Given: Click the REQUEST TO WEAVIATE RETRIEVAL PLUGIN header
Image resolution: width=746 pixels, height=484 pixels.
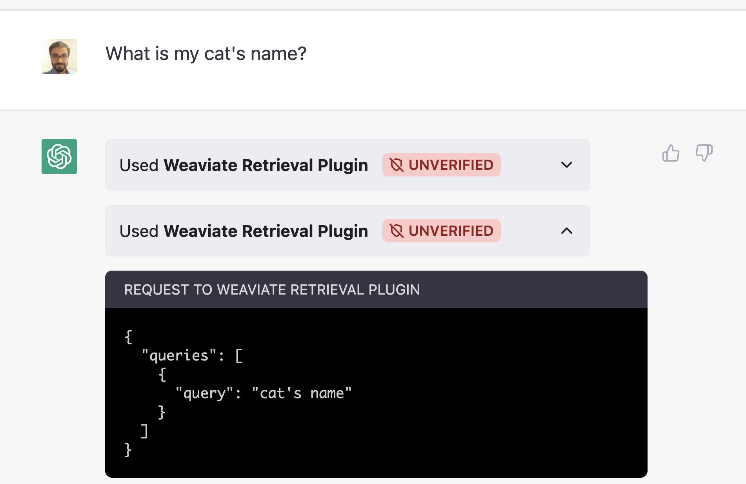Looking at the screenshot, I should (x=272, y=290).
